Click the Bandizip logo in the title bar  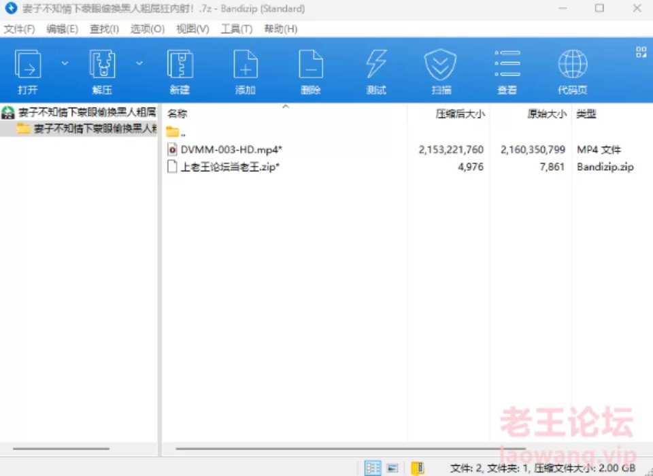click(x=11, y=8)
